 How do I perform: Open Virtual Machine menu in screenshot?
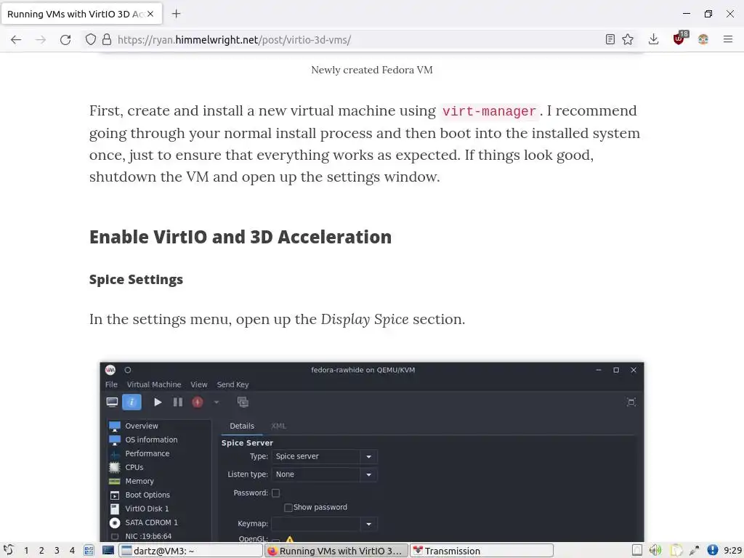[154, 384]
